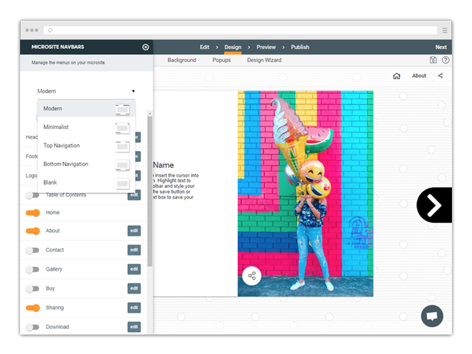The width and height of the screenshot is (472, 354).
Task: Click the white share button on photo
Action: coord(252,276)
